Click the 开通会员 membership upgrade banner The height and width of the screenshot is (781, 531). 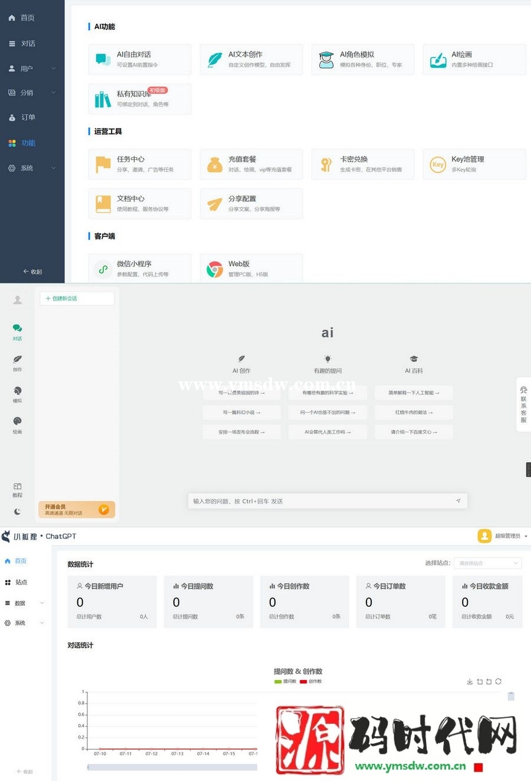pos(77,509)
